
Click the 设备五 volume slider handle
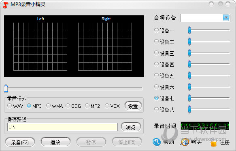click(189, 75)
